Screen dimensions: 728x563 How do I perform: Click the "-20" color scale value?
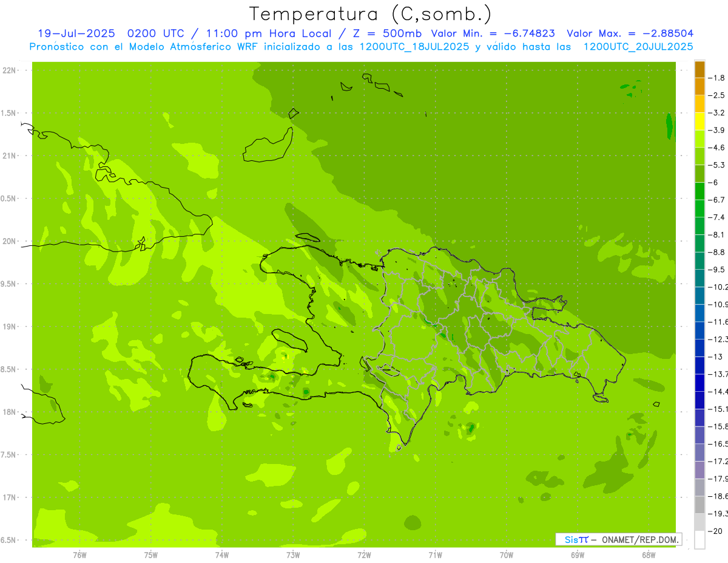click(715, 531)
